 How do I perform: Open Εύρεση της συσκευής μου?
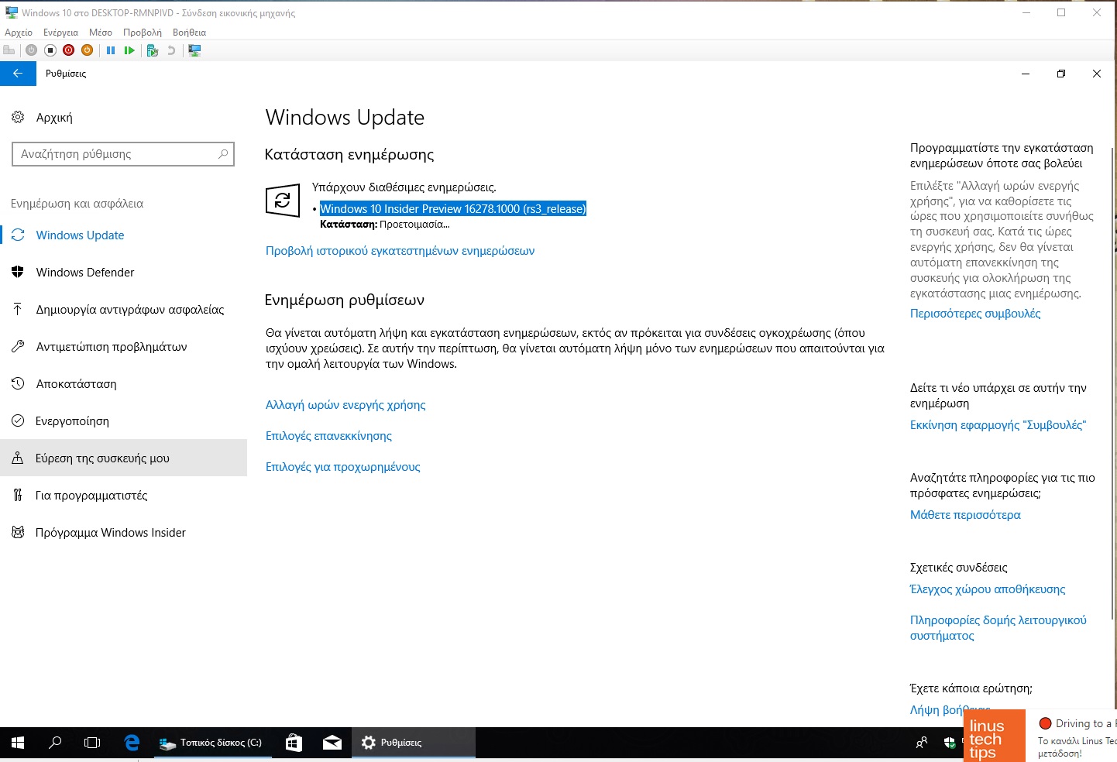(123, 458)
